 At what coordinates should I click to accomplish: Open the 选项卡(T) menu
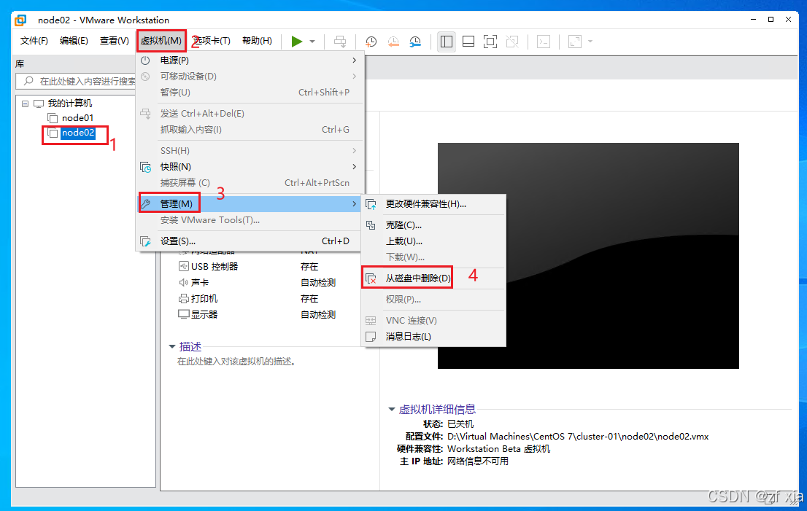(x=212, y=41)
